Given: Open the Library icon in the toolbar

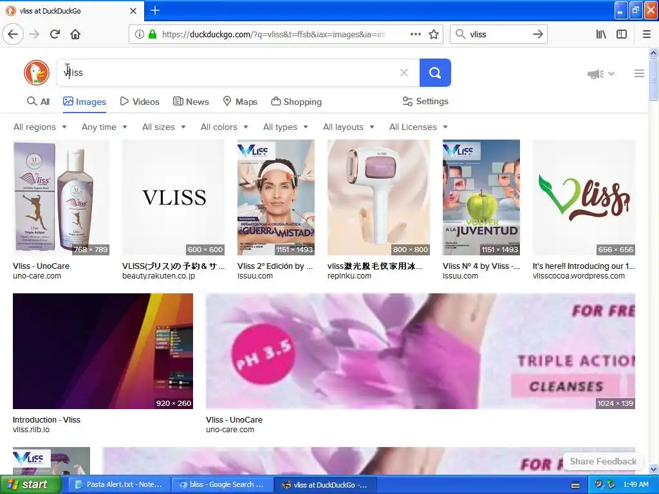Looking at the screenshot, I should point(601,34).
